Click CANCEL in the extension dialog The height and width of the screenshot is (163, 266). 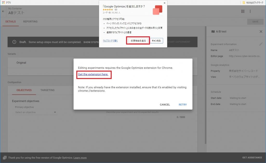pos(165,105)
